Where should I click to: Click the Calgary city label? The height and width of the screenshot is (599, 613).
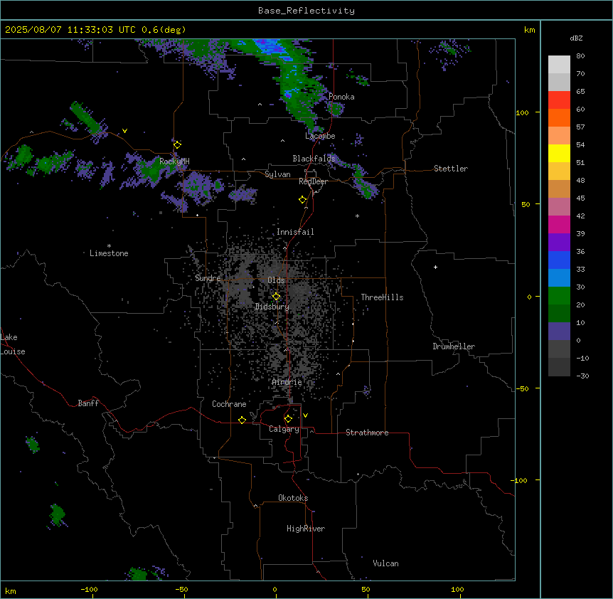coord(284,429)
